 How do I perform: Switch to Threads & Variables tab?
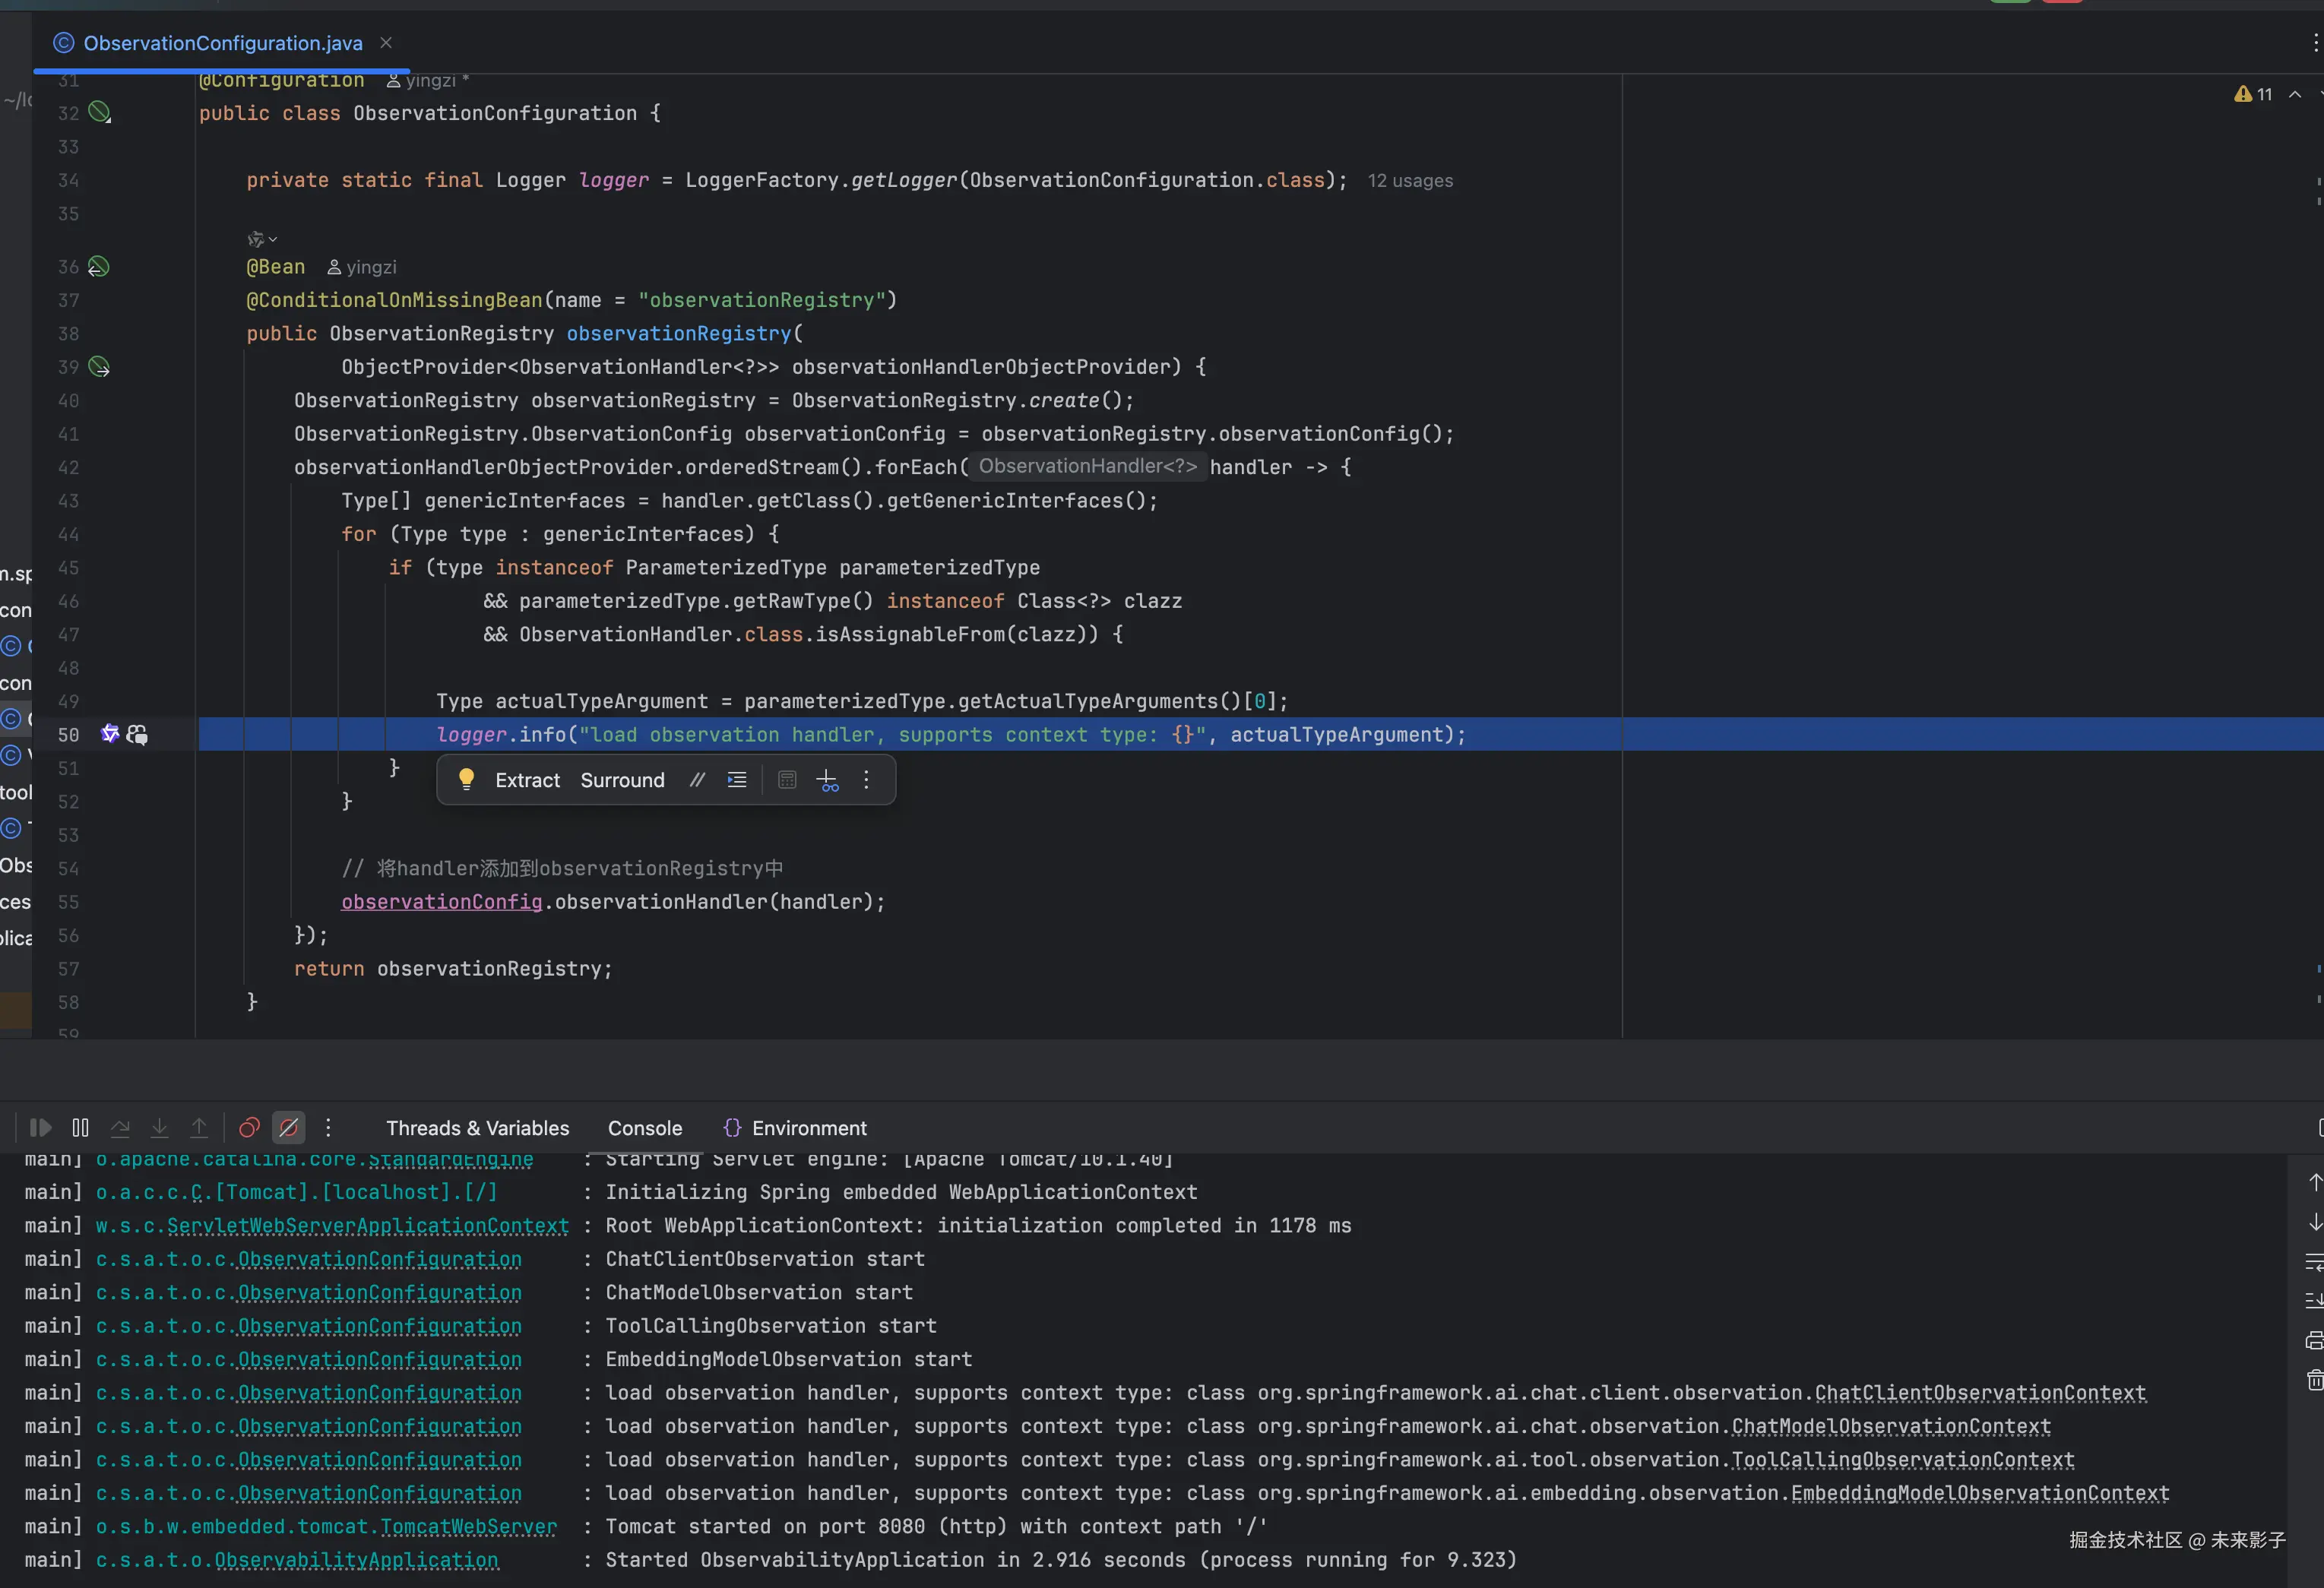(x=477, y=1128)
